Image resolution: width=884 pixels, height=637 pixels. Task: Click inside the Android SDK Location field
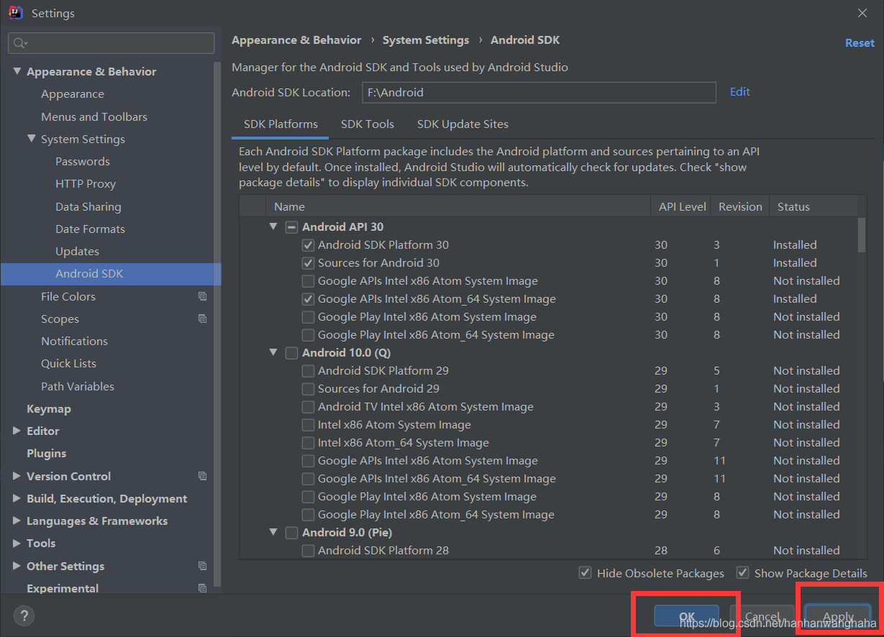(539, 92)
